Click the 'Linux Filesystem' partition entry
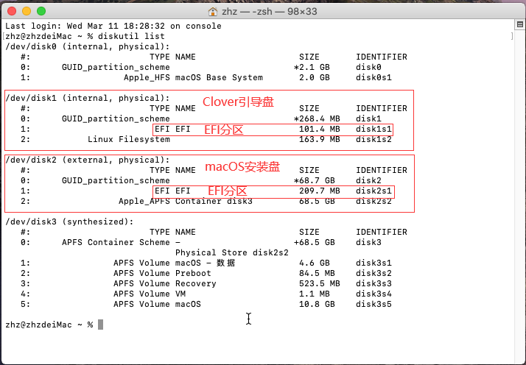Viewport: 526px width, 365px height. [x=128, y=139]
